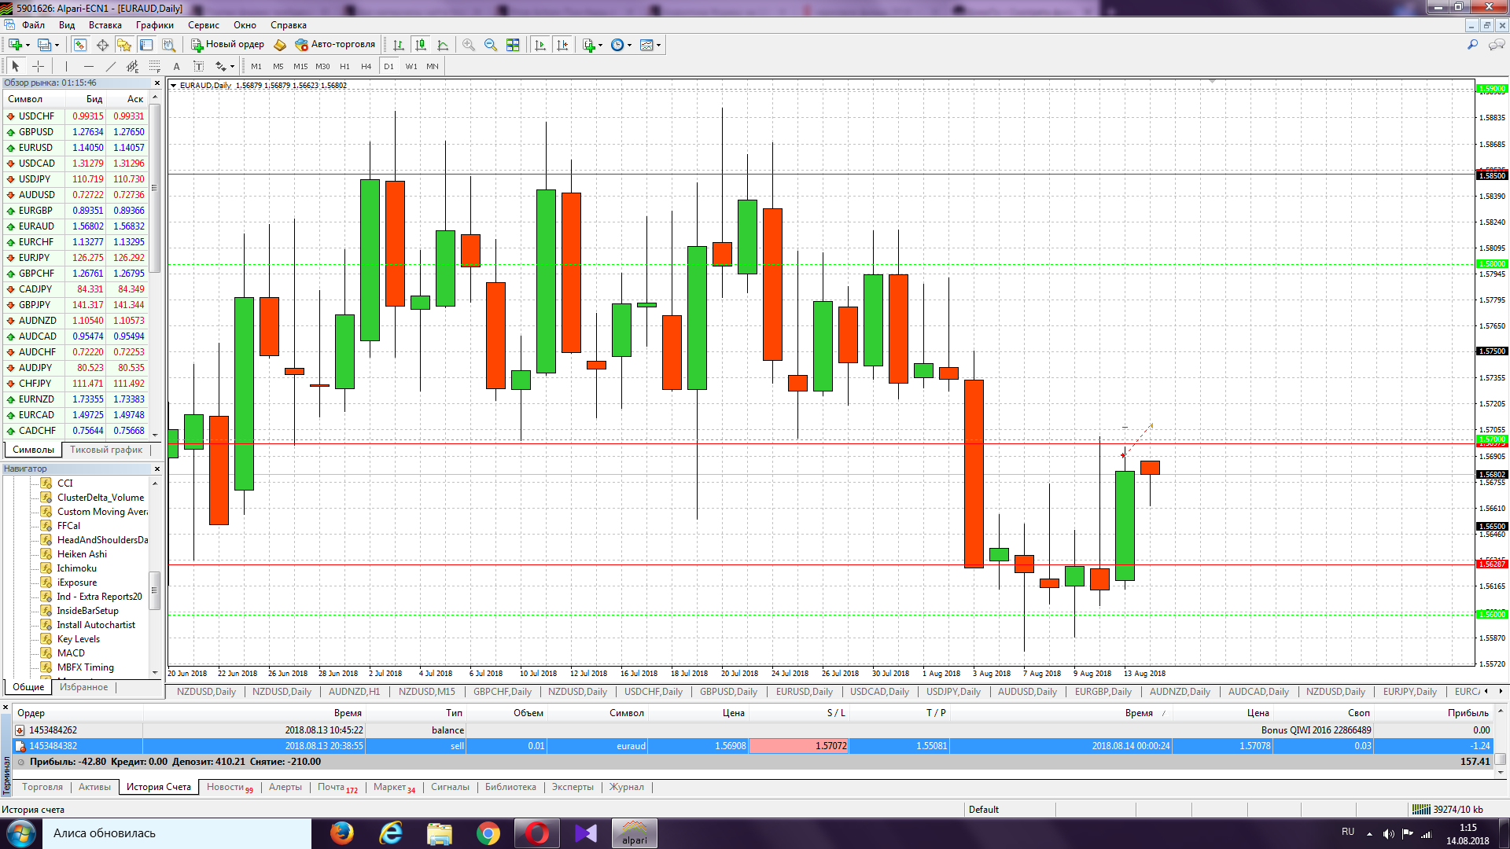The width and height of the screenshot is (1510, 849).
Task: Expand the Periods dropdown arrow
Action: pyautogui.click(x=630, y=45)
